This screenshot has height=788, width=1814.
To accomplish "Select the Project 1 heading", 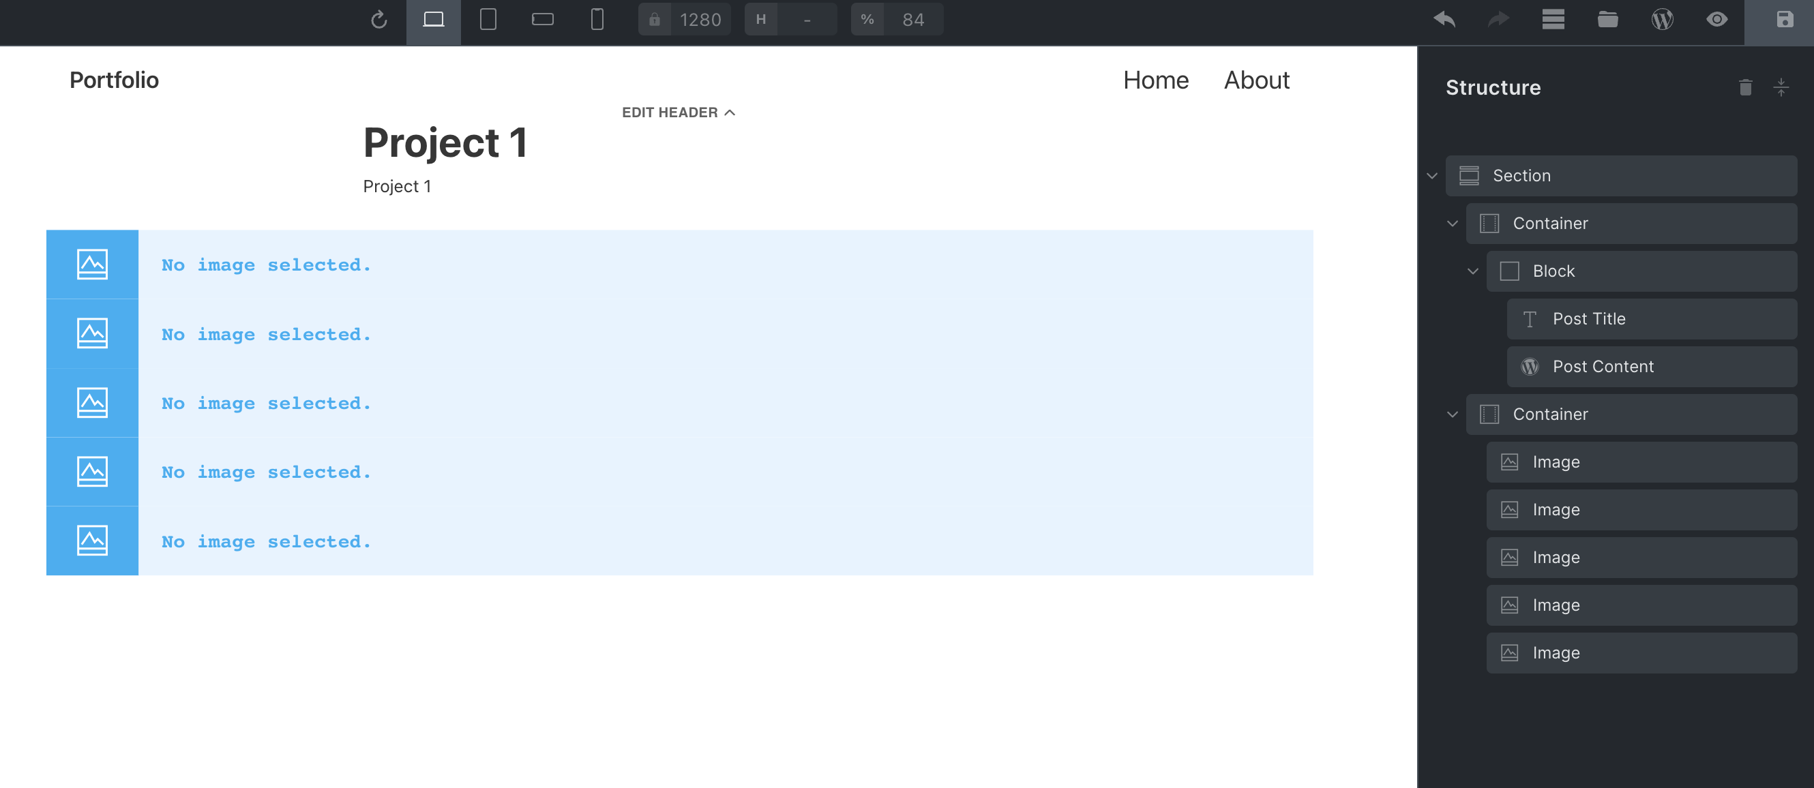I will click(445, 143).
